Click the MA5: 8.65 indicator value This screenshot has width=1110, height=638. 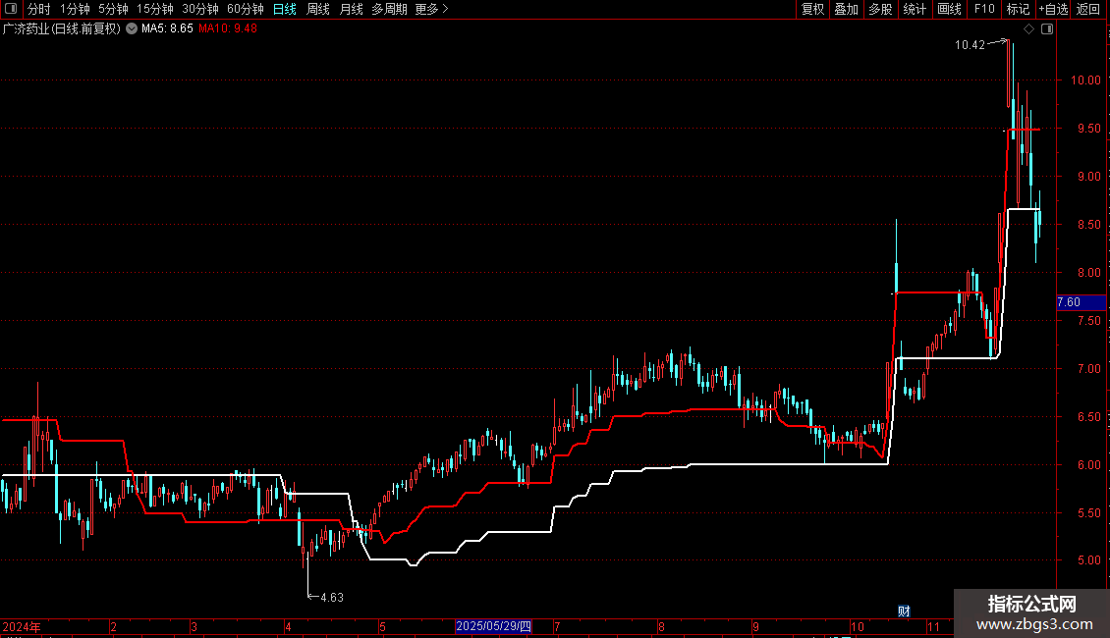click(x=167, y=29)
